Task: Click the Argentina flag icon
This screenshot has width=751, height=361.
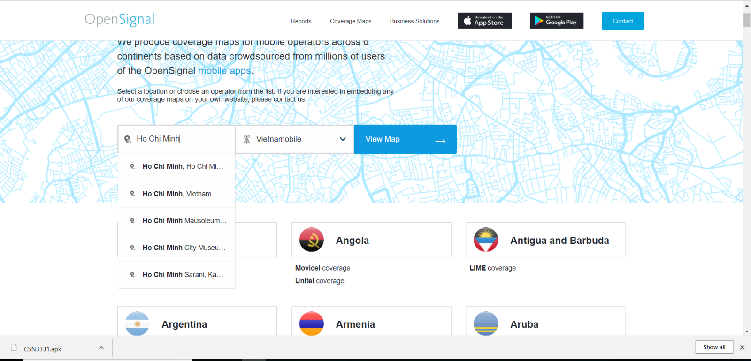Action: 137,323
